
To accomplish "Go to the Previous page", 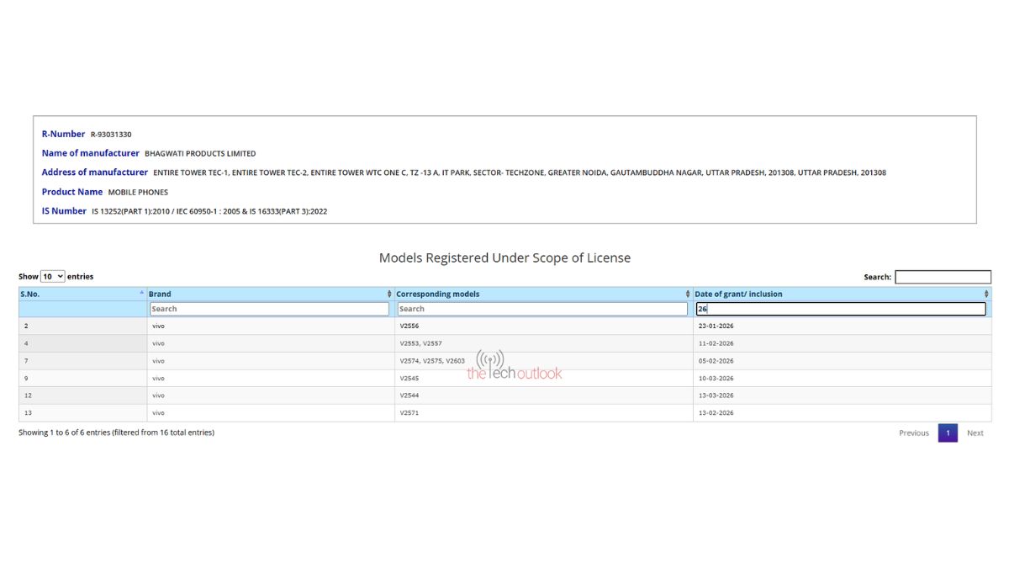I will coord(913,433).
